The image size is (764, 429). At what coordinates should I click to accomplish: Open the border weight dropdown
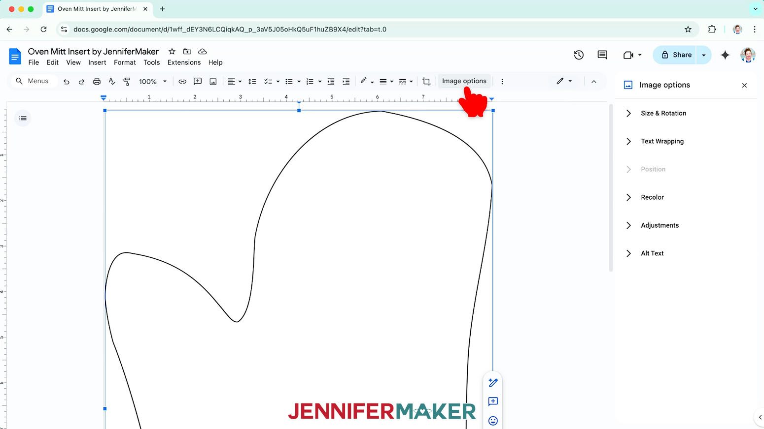(x=386, y=82)
